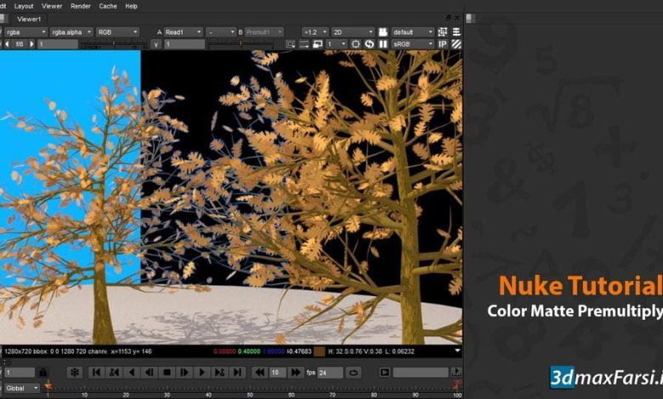Open the B input Premult1 dropdown

point(263,32)
